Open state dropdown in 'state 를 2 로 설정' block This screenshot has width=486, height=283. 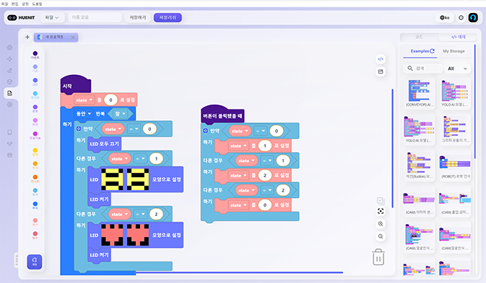coord(238,176)
